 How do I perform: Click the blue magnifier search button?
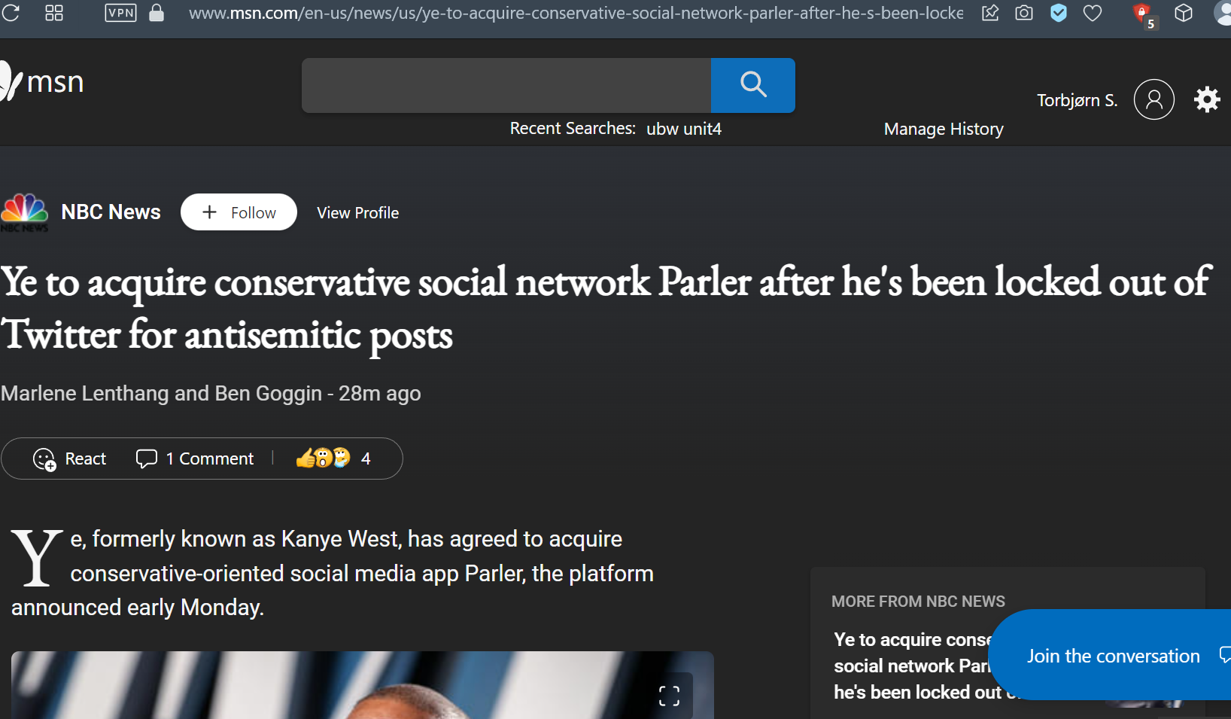click(x=753, y=85)
